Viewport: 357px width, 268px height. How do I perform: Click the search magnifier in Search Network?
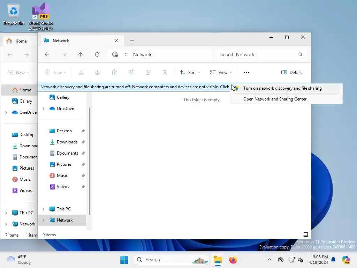pos(300,54)
